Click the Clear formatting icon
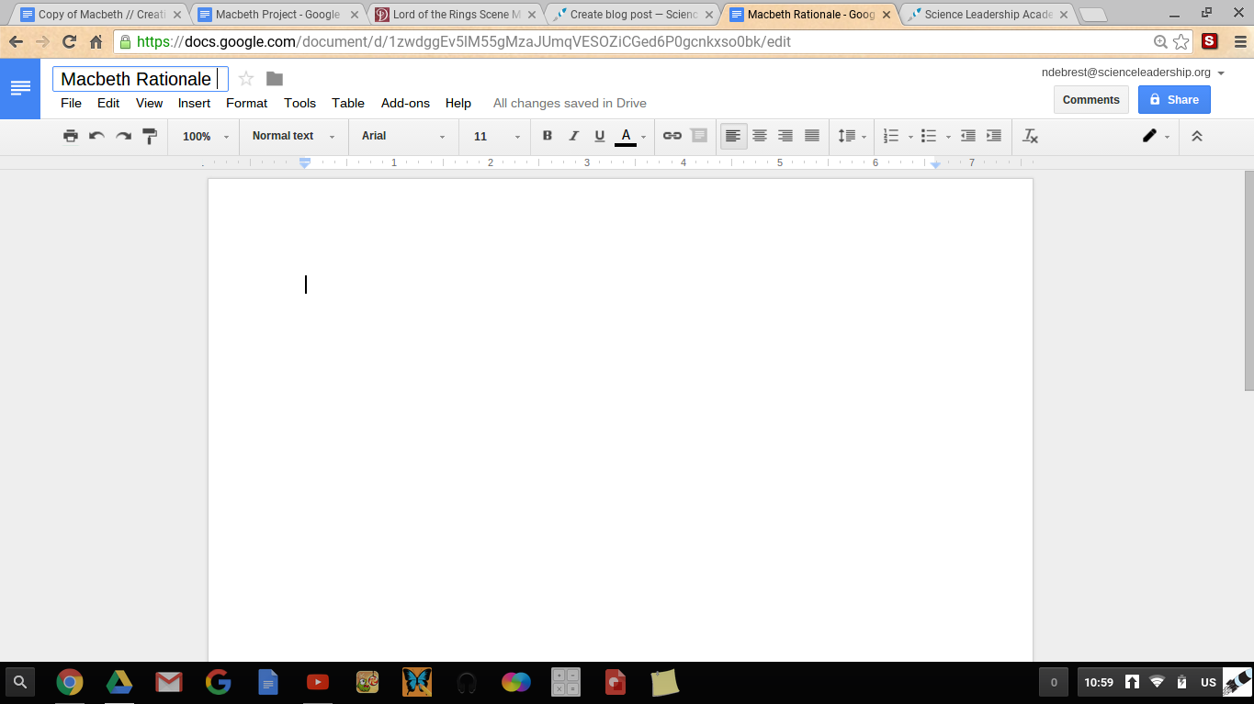Viewport: 1254px width, 704px height. (x=1030, y=136)
